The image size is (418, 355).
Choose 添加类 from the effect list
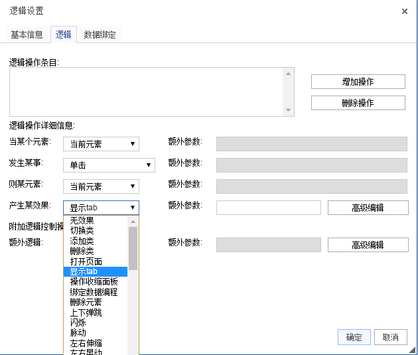(x=96, y=241)
